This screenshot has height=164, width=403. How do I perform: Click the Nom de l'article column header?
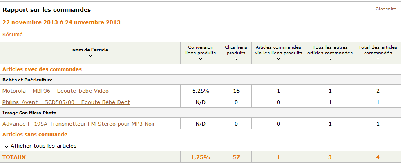tap(90, 50)
